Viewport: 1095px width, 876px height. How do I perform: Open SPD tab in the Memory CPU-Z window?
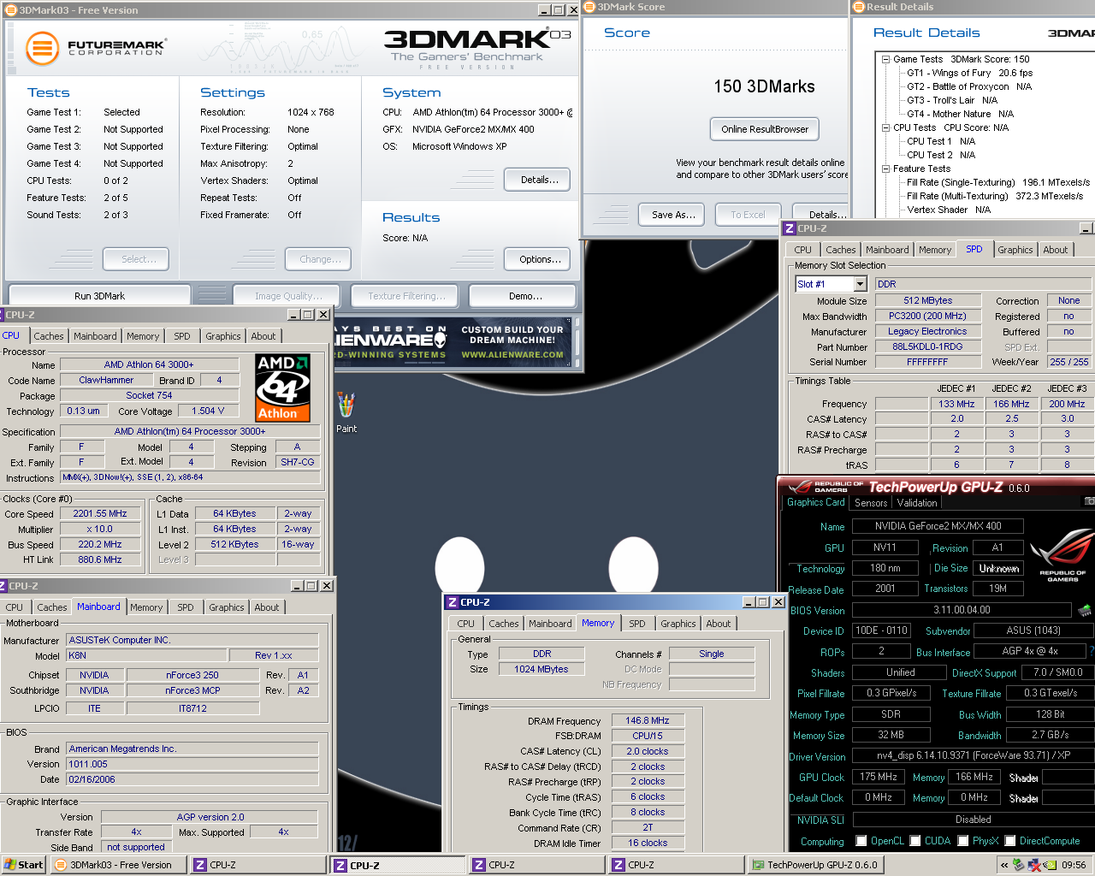(x=636, y=624)
